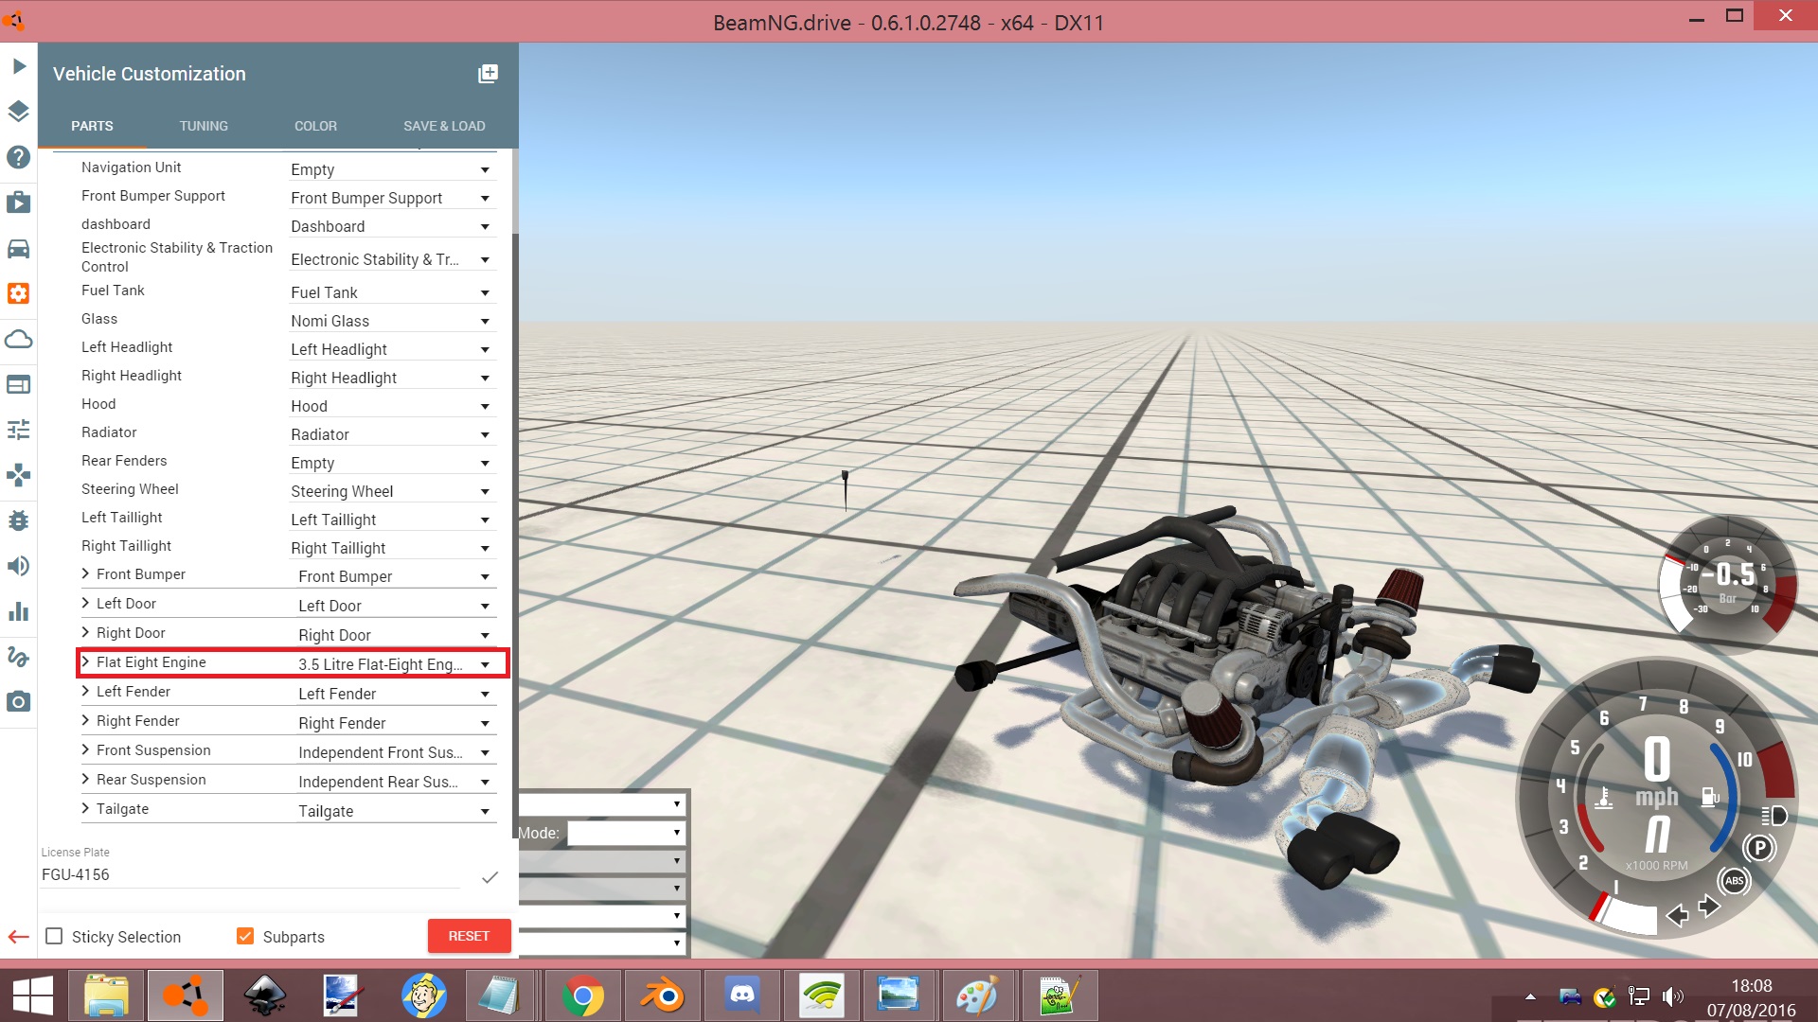Image resolution: width=1818 pixels, height=1022 pixels.
Task: Expand the Tailgate subparts
Action: point(85,808)
